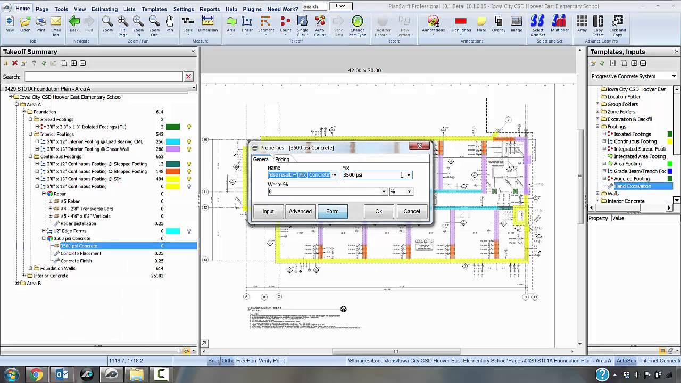Start a Count takeoff

click(x=286, y=23)
